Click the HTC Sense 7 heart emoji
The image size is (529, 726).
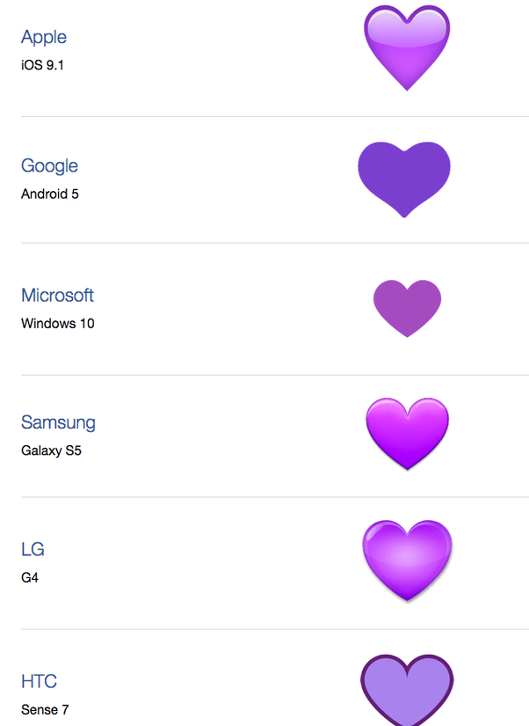(407, 690)
